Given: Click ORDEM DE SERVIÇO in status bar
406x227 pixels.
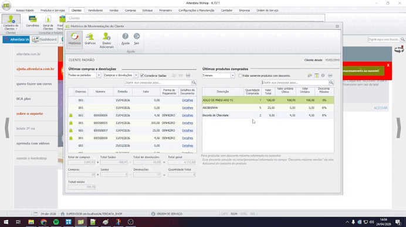Looking at the screenshot, I should (170, 214).
